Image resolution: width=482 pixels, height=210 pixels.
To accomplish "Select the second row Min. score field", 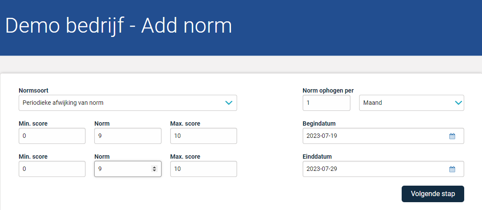I will click(x=52, y=169).
